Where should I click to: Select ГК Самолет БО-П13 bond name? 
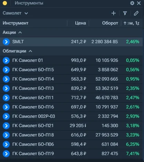click(x=33, y=88)
